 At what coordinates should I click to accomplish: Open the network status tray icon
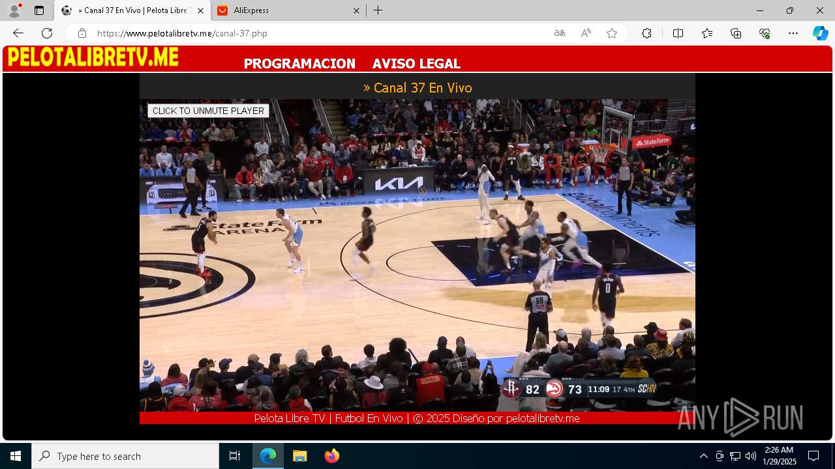(735, 456)
